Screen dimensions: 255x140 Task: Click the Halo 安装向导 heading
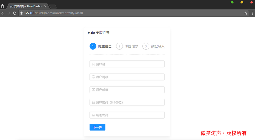point(99,33)
